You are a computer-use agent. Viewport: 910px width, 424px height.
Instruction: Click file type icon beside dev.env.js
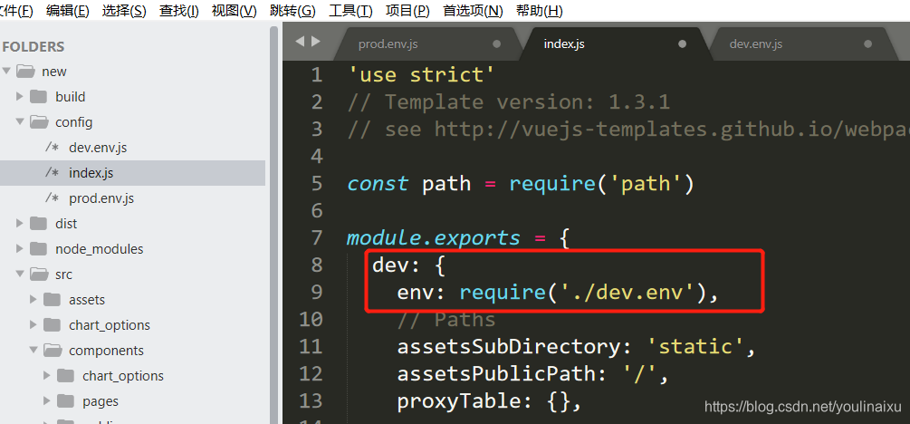tap(53, 148)
